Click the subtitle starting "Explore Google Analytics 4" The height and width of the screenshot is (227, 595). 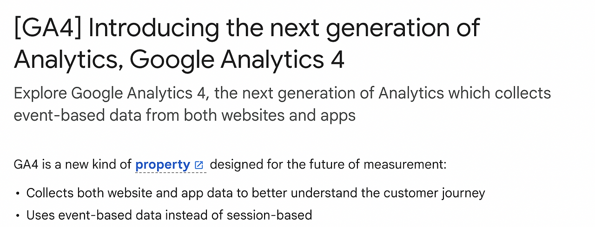(282, 104)
